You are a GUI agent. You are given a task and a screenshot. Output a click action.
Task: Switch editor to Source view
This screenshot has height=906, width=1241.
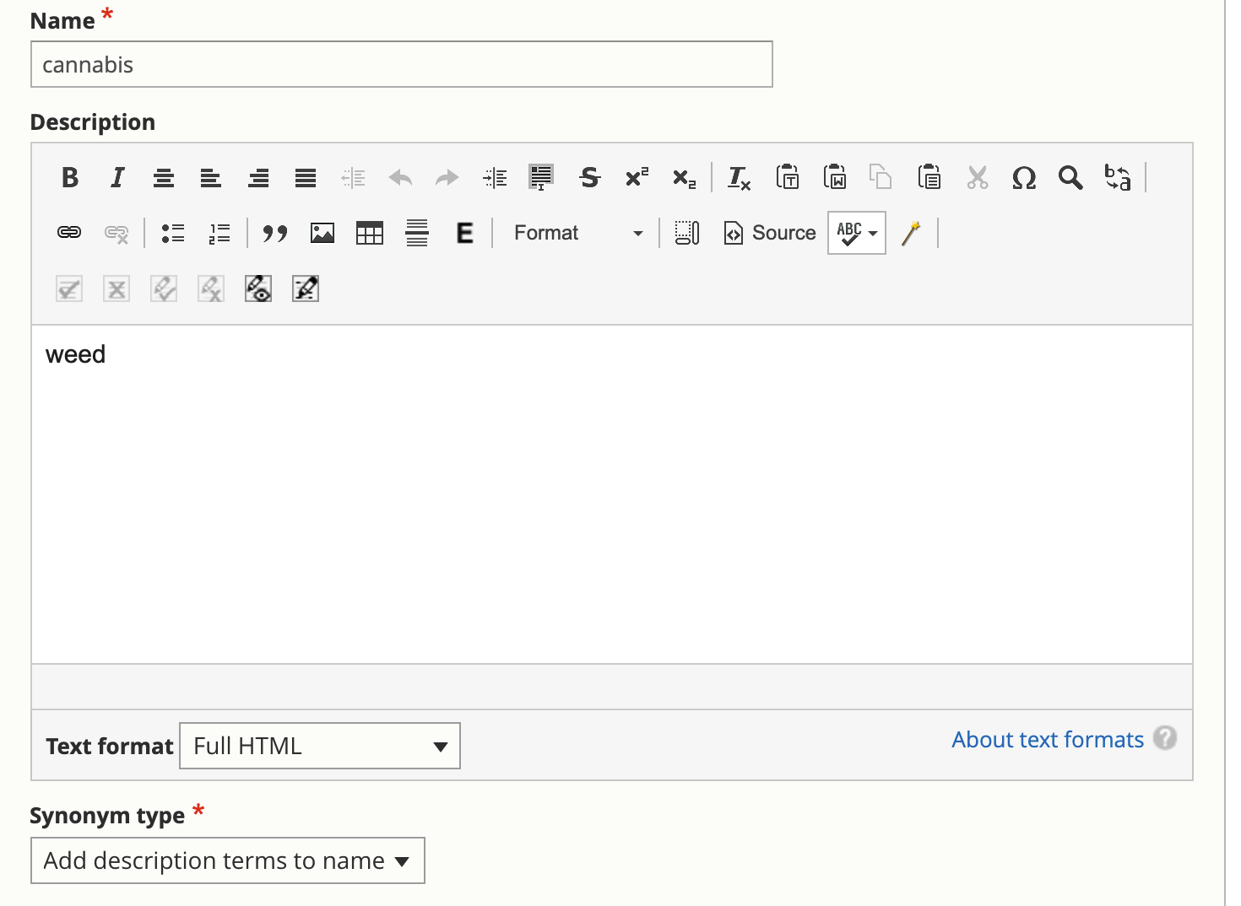point(770,233)
